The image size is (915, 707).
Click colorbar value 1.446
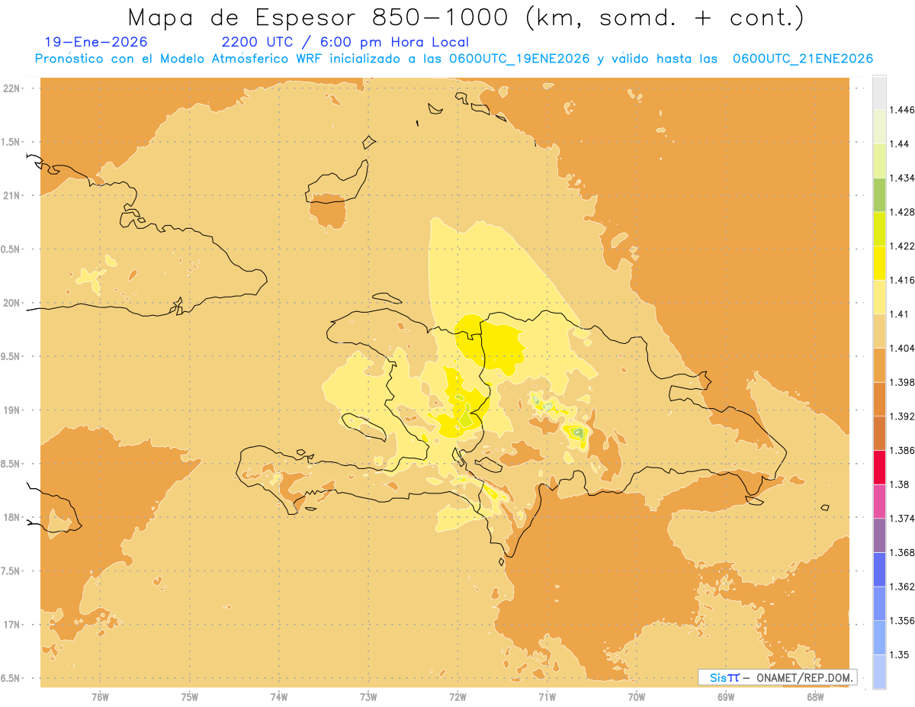[903, 110]
